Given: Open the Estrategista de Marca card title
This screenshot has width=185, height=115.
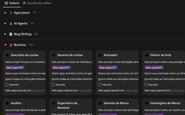Looking at the screenshot, I should [x=165, y=103].
